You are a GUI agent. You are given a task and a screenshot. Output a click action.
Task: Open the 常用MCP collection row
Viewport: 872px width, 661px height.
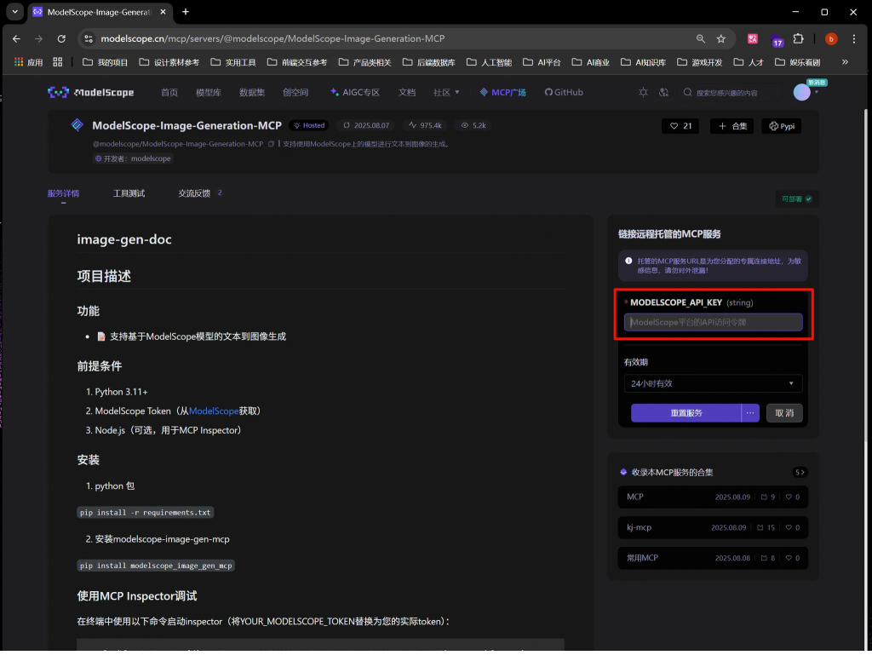coord(713,558)
